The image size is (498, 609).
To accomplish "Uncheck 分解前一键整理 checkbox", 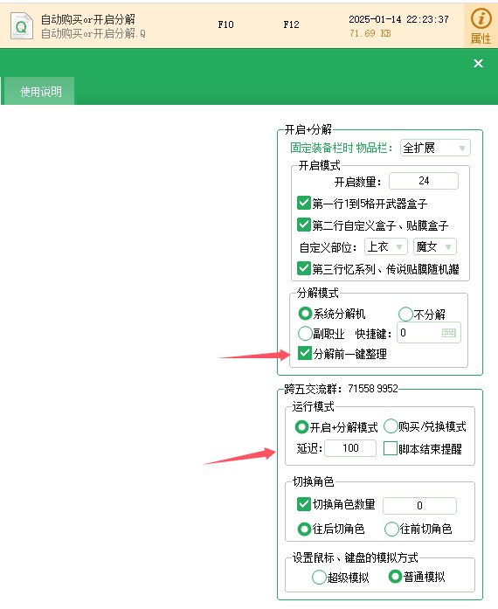I will click(x=305, y=354).
